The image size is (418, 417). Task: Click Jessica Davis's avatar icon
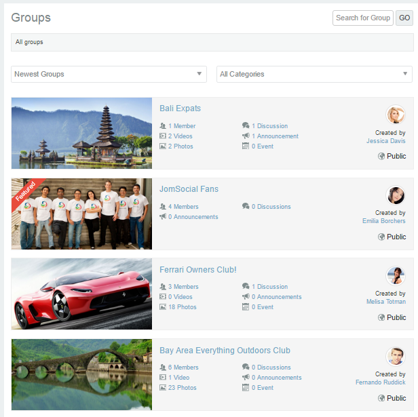(x=396, y=115)
